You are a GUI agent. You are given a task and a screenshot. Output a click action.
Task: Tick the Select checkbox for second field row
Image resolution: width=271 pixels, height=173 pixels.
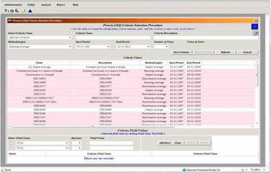point(11,148)
